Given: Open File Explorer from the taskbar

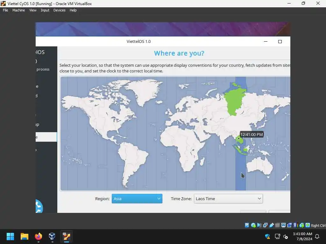Looking at the screenshot, I should [24, 236].
